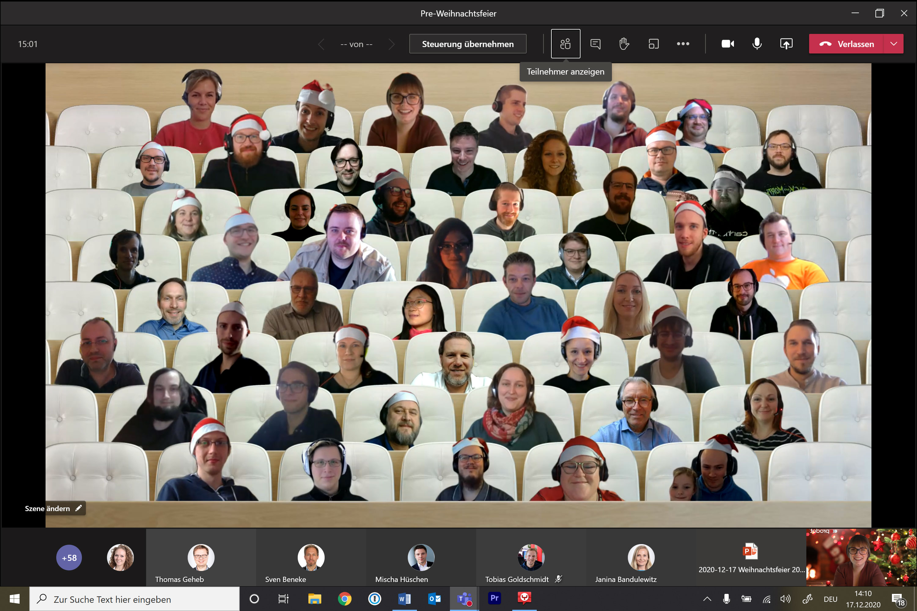The height and width of the screenshot is (611, 917).
Task: Select Tobias Goldschmidt participant tile
Action: point(531,557)
